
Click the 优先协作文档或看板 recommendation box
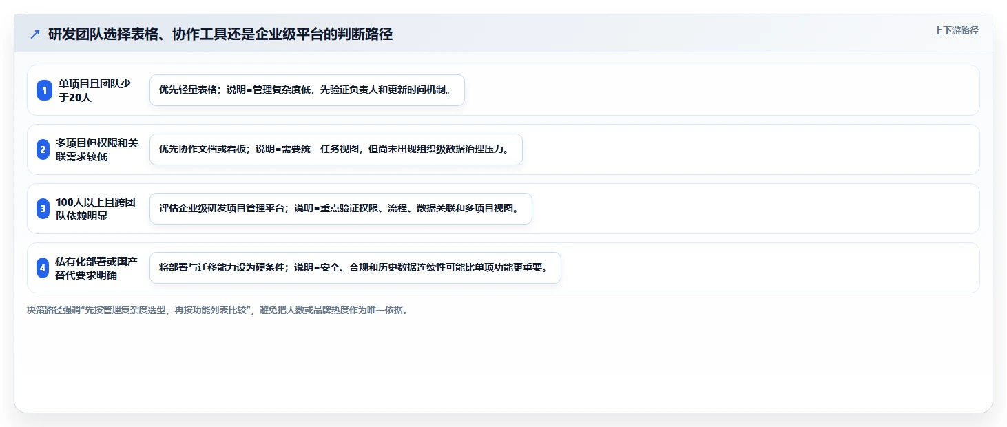tap(336, 149)
